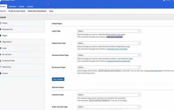Click the Access lock icon

(1, 73)
